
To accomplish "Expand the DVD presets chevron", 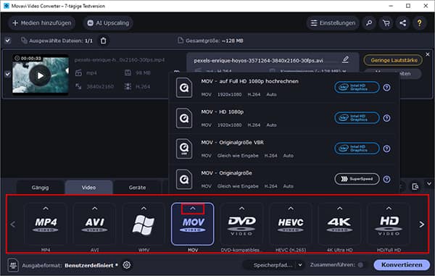I will 241,208.
